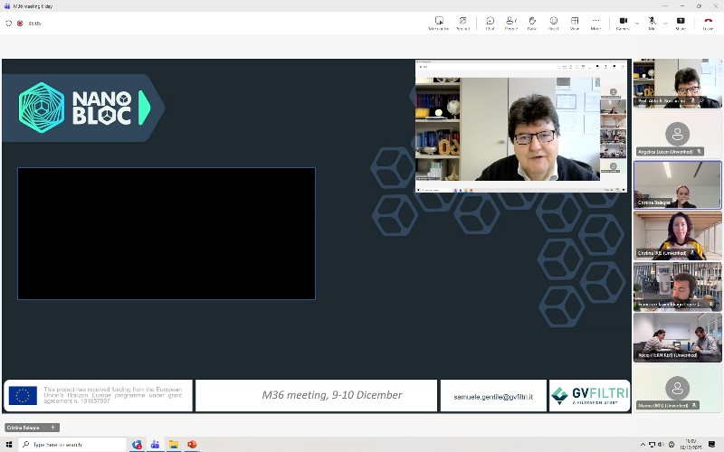Viewport: 724px width, 452px height.
Task: Click the Windows taskbar search box
Action: click(x=72, y=445)
